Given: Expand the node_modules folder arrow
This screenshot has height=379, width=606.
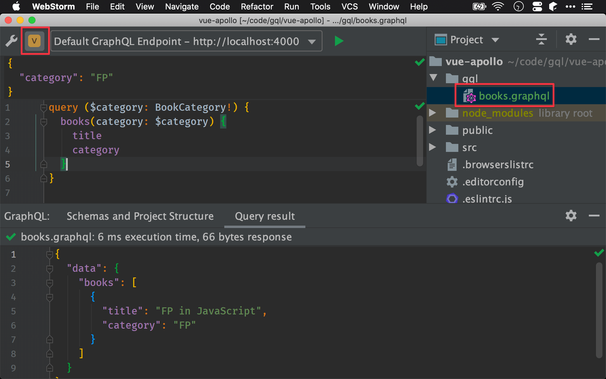Looking at the screenshot, I should 433,113.
